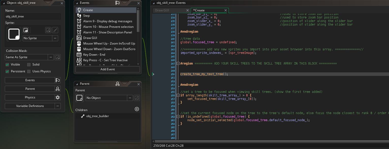This screenshot has height=149, width=389.
Task: Click the flag icon next to the Events button
Action: [58, 80]
